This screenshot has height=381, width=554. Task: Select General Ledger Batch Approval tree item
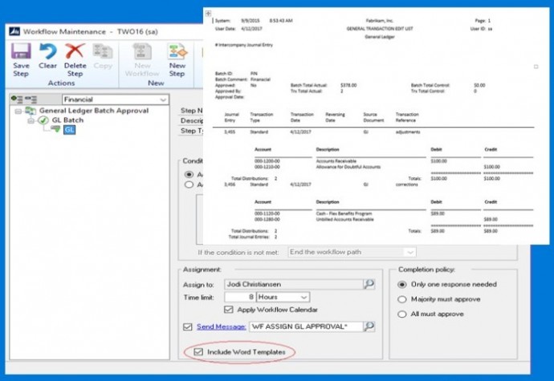coord(94,111)
